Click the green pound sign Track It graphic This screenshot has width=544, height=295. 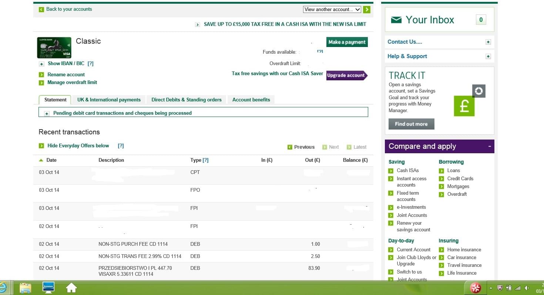464,106
